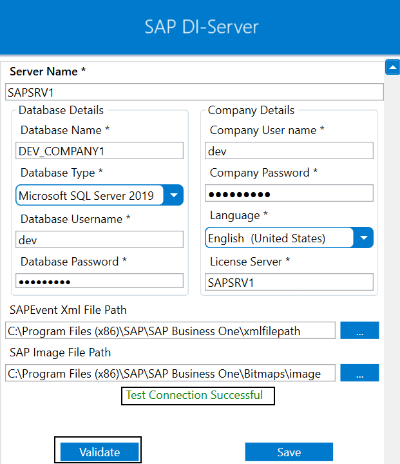Click the Database Password field
400x464 pixels.
100,281
